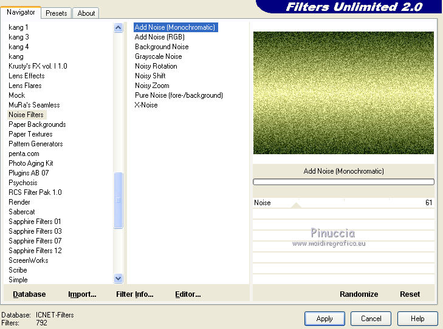
Task: Click the Import... button
Action: coord(82,294)
